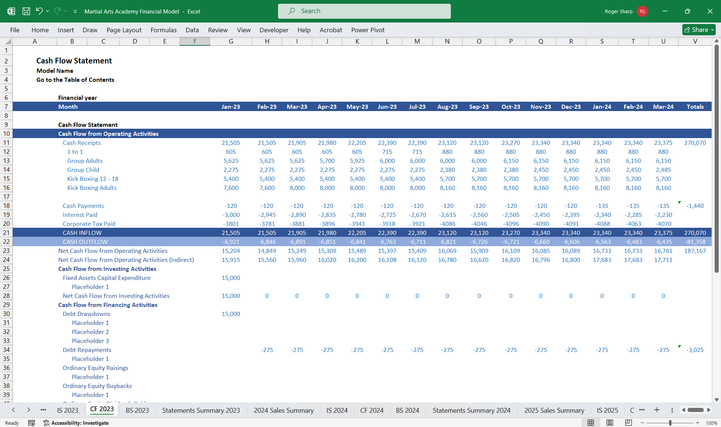This screenshot has height=427, width=721.
Task: Click Accessibility: Investigate in status bar
Action: coord(76,423)
